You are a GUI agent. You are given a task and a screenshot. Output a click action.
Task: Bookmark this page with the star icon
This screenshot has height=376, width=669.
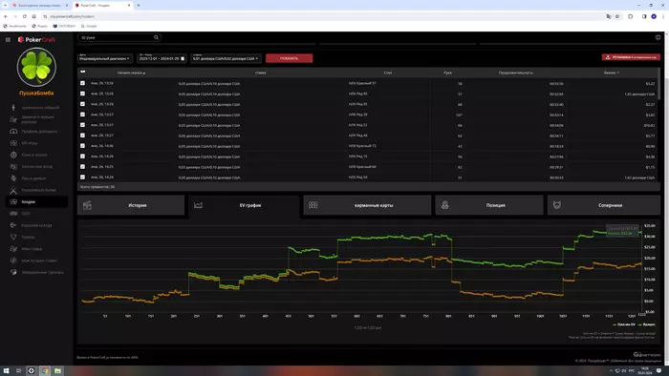(x=617, y=16)
